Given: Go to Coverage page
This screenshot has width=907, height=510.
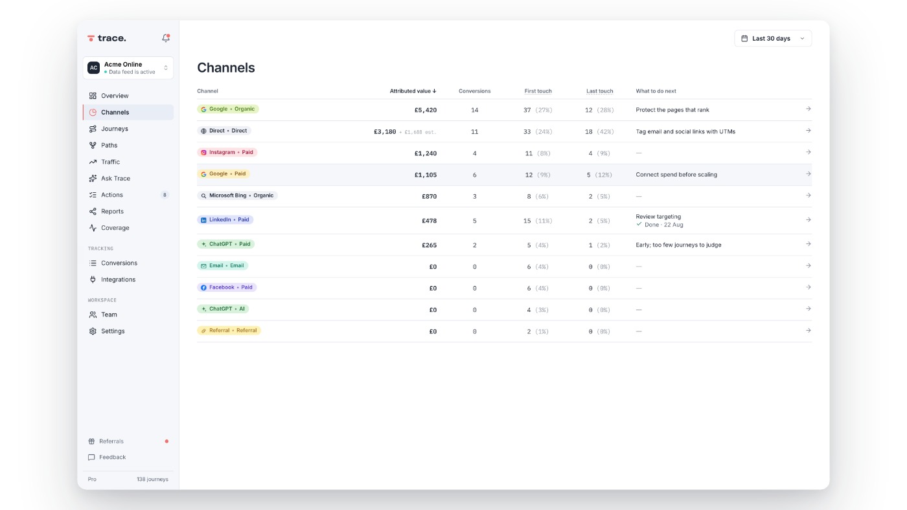Looking at the screenshot, I should pyautogui.click(x=128, y=228).
